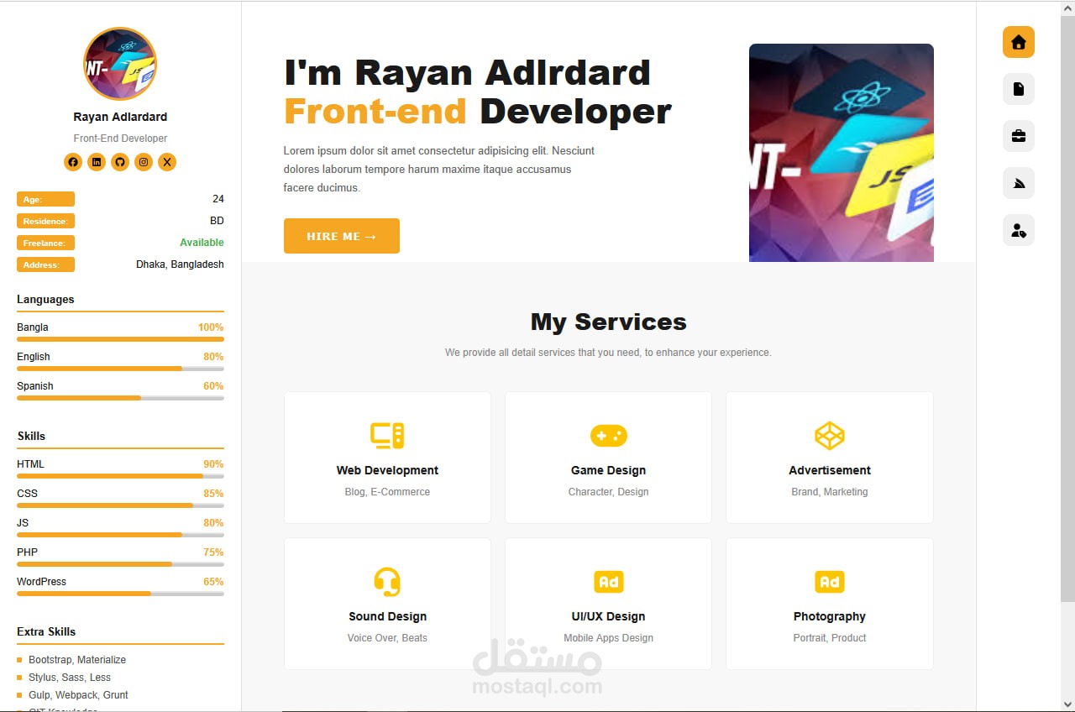Click the Spanish language progress bar

[x=120, y=398]
